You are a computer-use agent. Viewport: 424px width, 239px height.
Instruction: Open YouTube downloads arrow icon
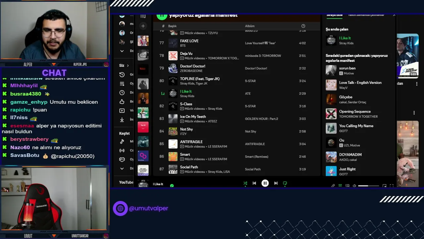coord(122,119)
